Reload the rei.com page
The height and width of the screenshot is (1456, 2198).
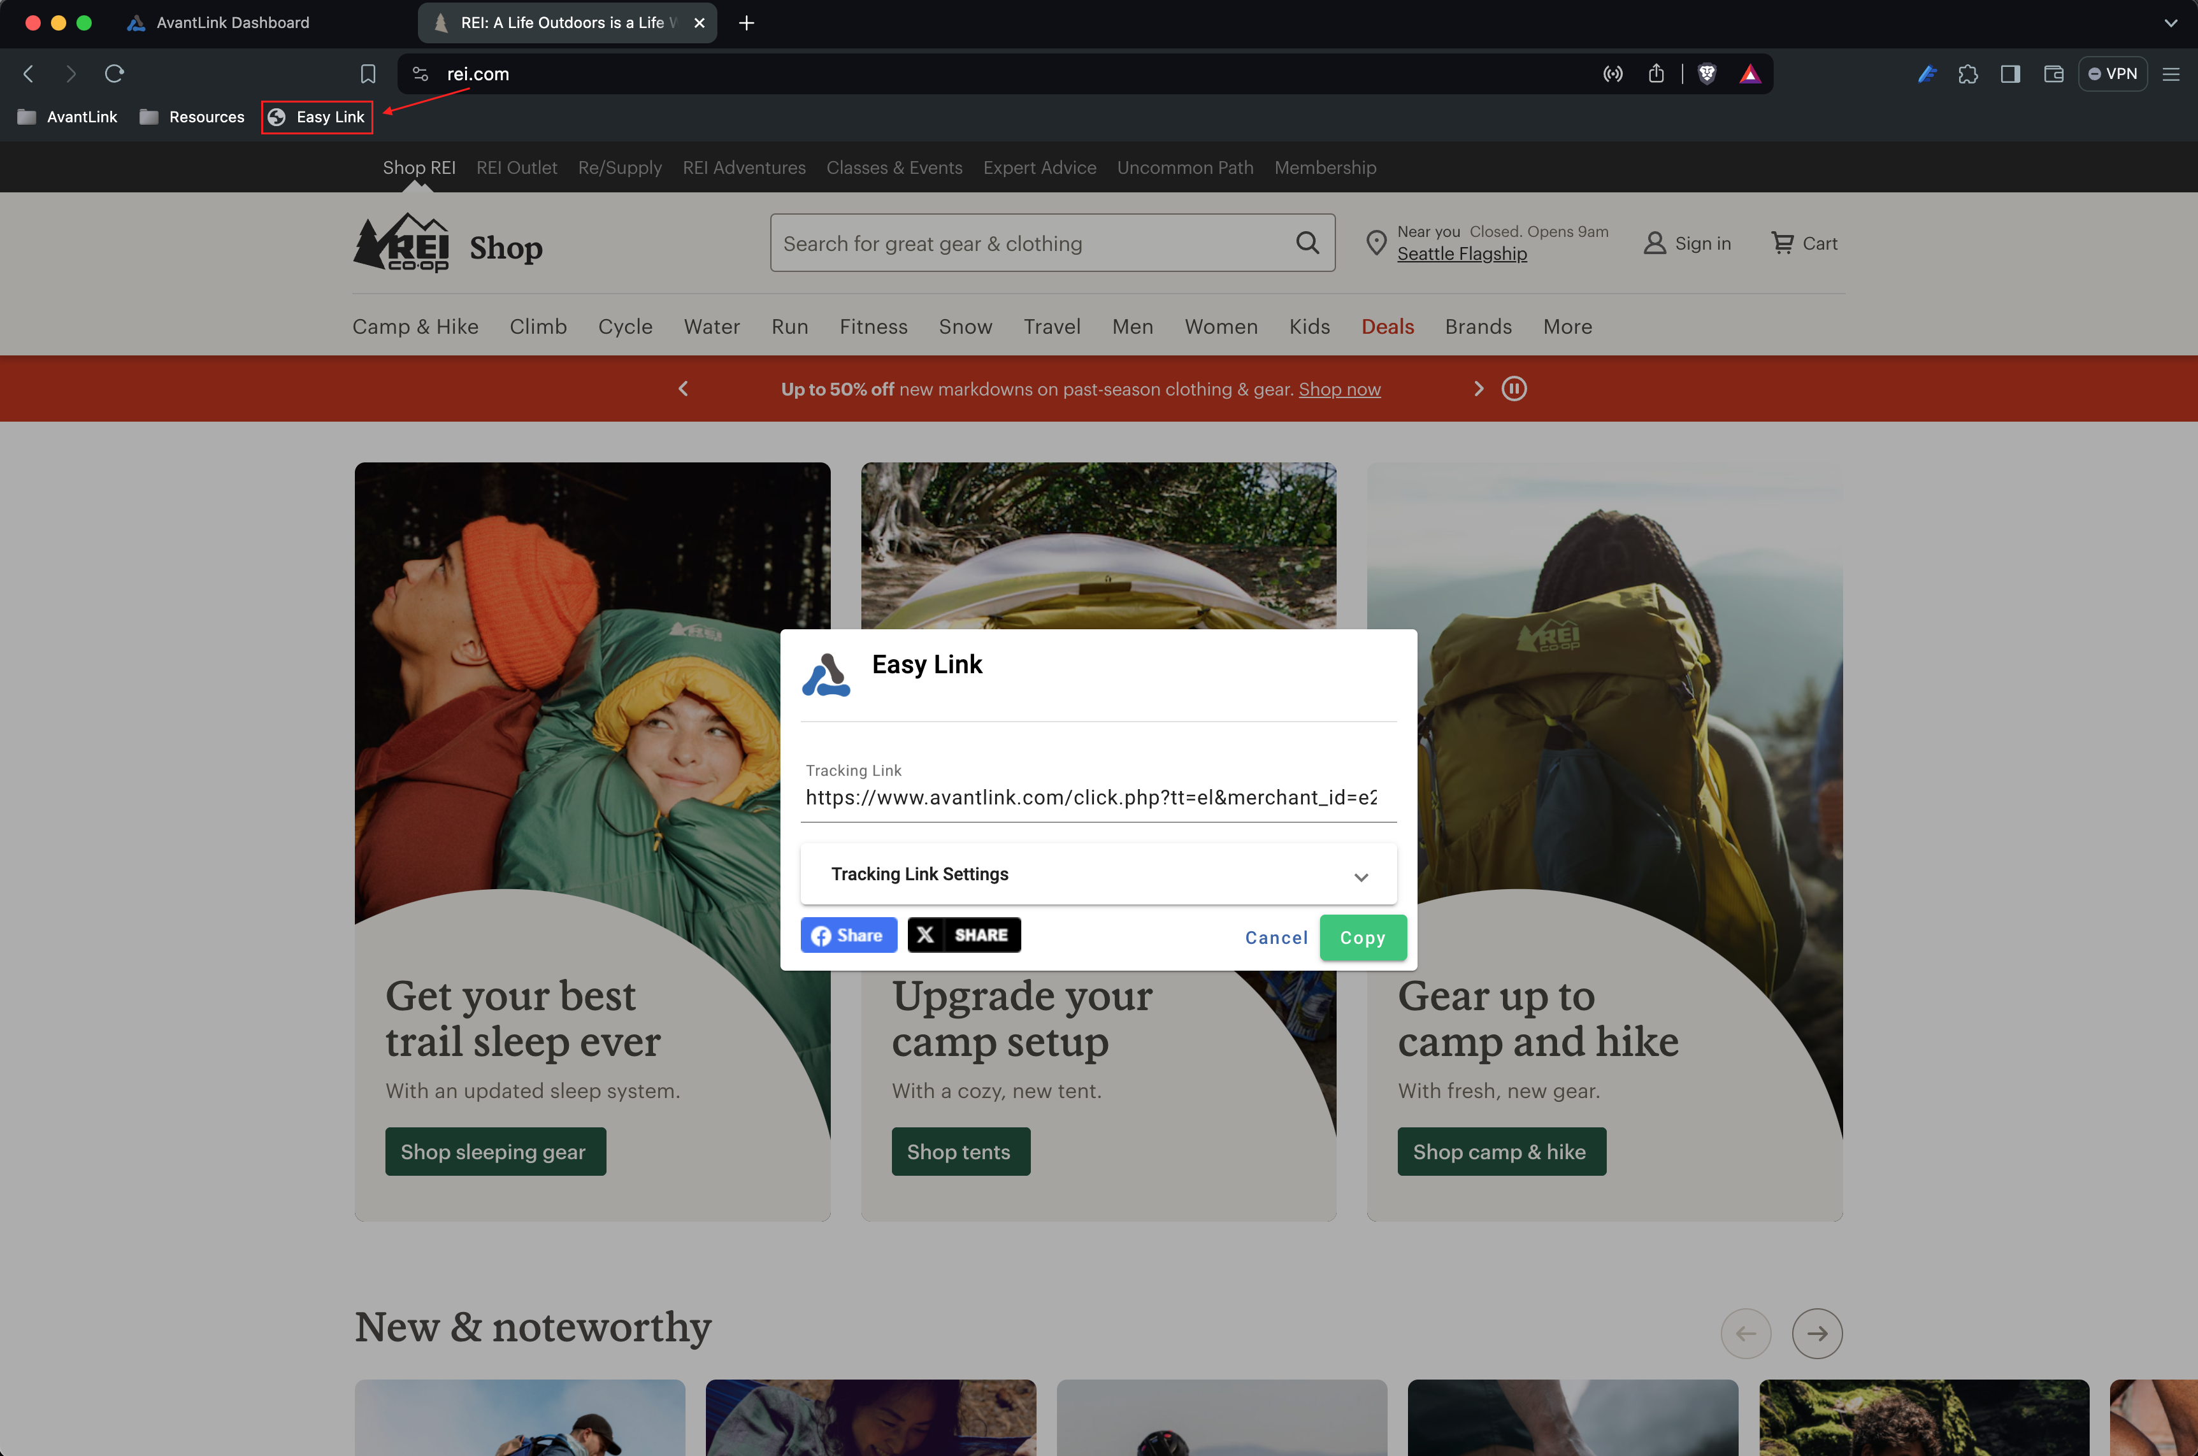(114, 73)
